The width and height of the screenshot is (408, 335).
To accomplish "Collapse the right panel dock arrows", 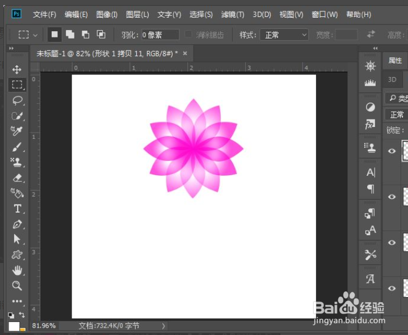I will [x=375, y=48].
